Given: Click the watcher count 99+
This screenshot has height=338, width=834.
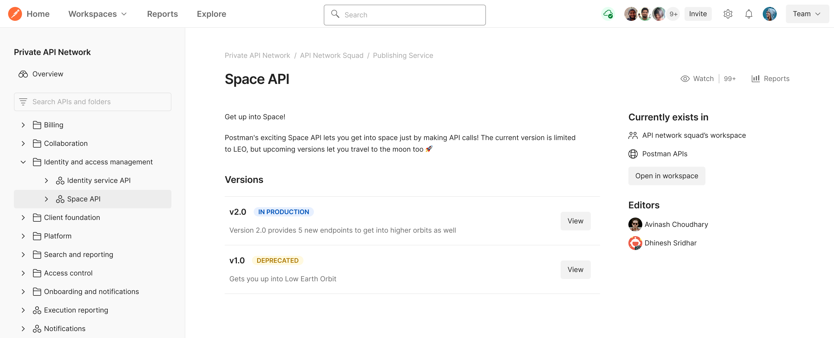Looking at the screenshot, I should point(729,78).
